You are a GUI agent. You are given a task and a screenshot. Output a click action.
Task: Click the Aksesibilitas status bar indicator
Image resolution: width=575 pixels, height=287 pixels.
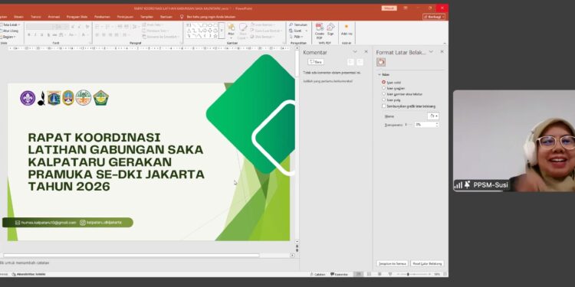(28, 274)
